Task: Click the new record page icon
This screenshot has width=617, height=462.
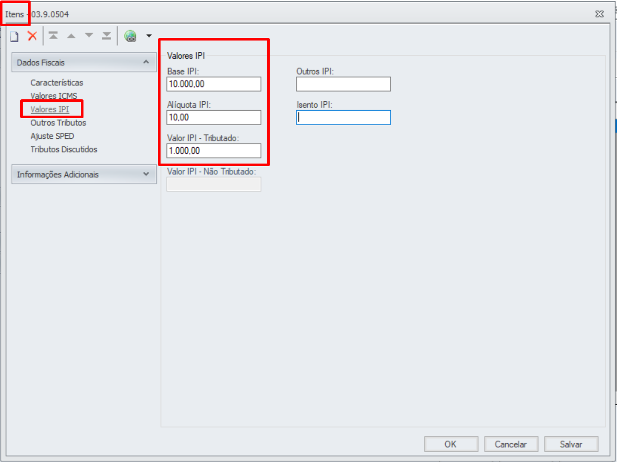Action: pyautogui.click(x=14, y=36)
